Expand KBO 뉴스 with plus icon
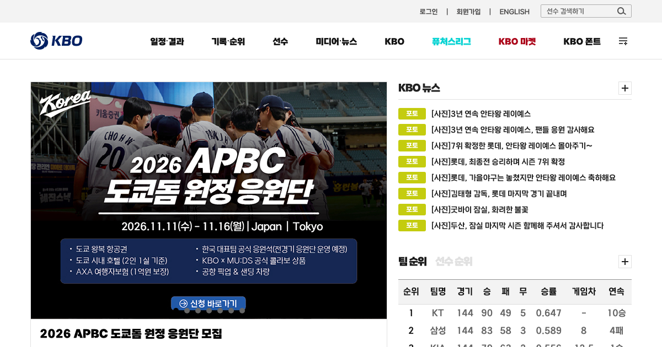Screen dimensions: 662x347 (x=625, y=88)
